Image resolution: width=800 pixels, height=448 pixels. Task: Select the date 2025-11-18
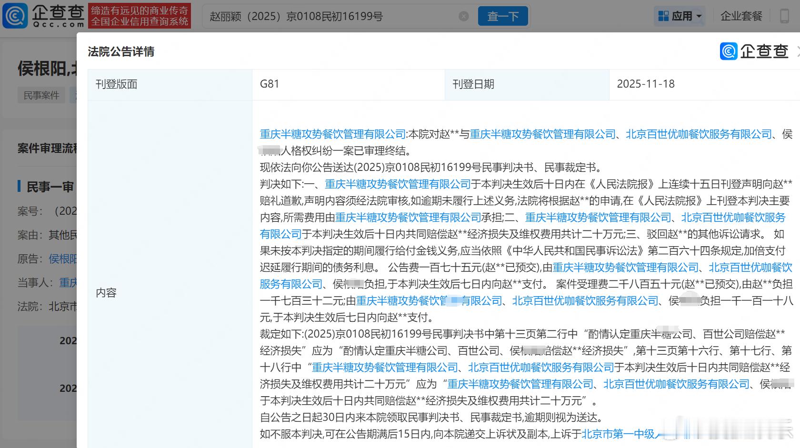(646, 84)
